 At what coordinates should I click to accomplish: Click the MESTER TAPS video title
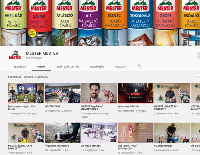(x=52, y=106)
